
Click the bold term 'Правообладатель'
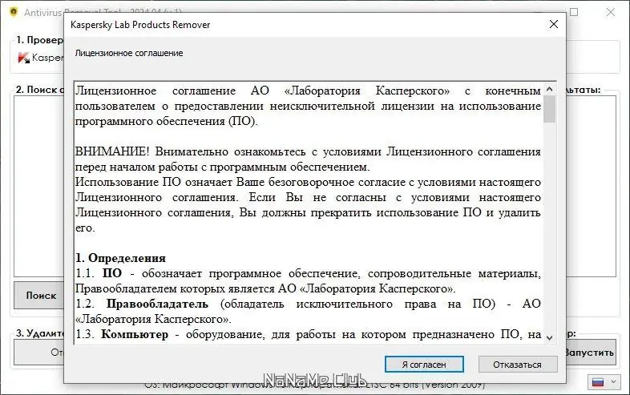click(x=157, y=304)
